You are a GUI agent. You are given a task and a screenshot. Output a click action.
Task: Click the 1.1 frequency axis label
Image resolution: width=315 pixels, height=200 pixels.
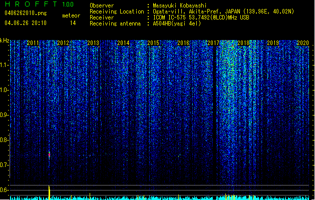(4, 65)
